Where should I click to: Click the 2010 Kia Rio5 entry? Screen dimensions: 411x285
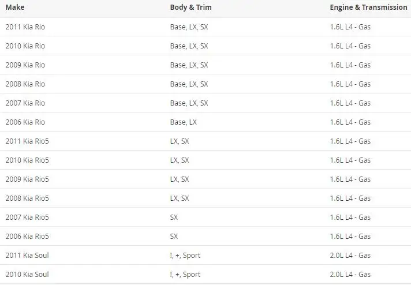click(27, 160)
